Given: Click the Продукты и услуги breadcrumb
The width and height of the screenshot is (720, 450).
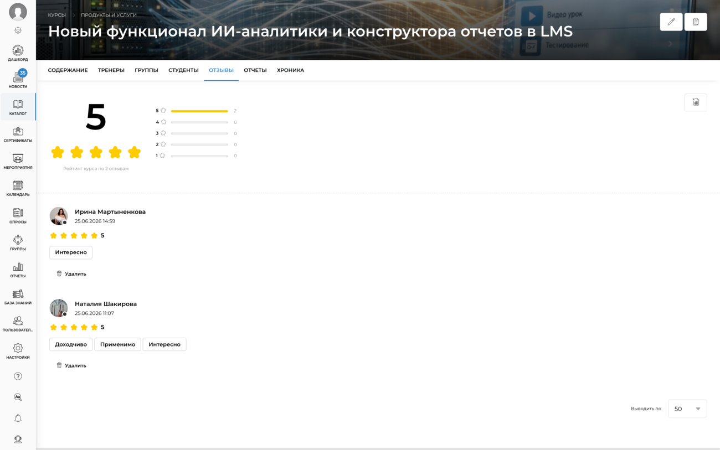Looking at the screenshot, I should click(109, 15).
